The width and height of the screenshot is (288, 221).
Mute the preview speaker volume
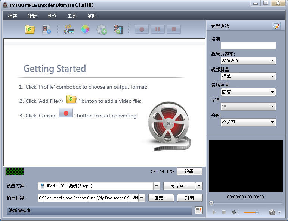234,212
